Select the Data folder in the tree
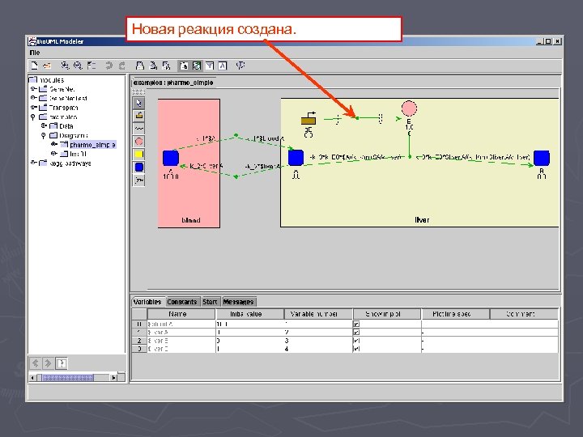The image size is (583, 437). tap(66, 126)
